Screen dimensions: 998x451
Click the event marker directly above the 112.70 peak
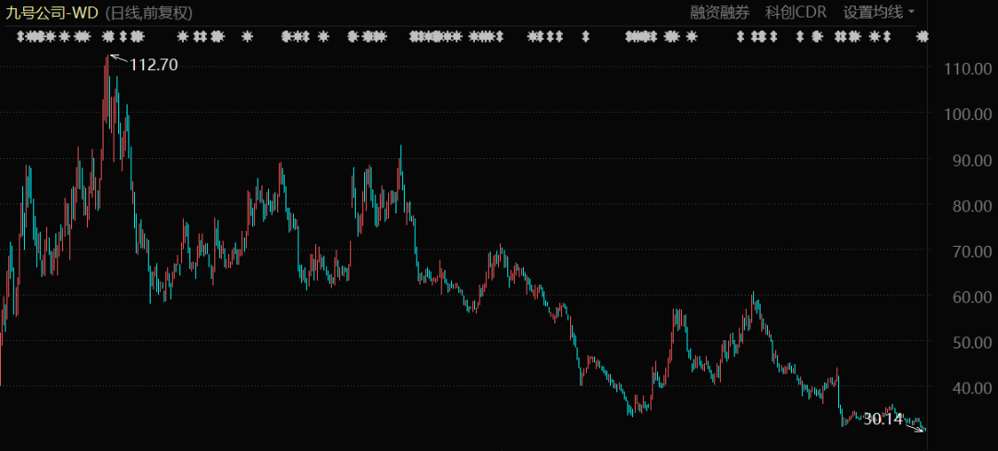108,37
